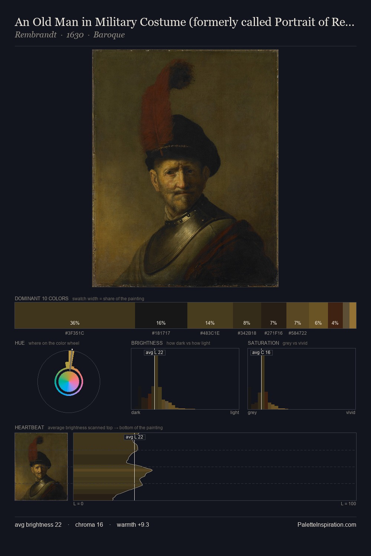
Task: Click the 'avg brightness 22' footer stat
Action: coord(38,524)
